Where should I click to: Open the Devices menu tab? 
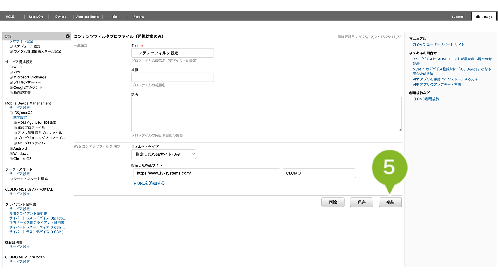[x=60, y=17]
